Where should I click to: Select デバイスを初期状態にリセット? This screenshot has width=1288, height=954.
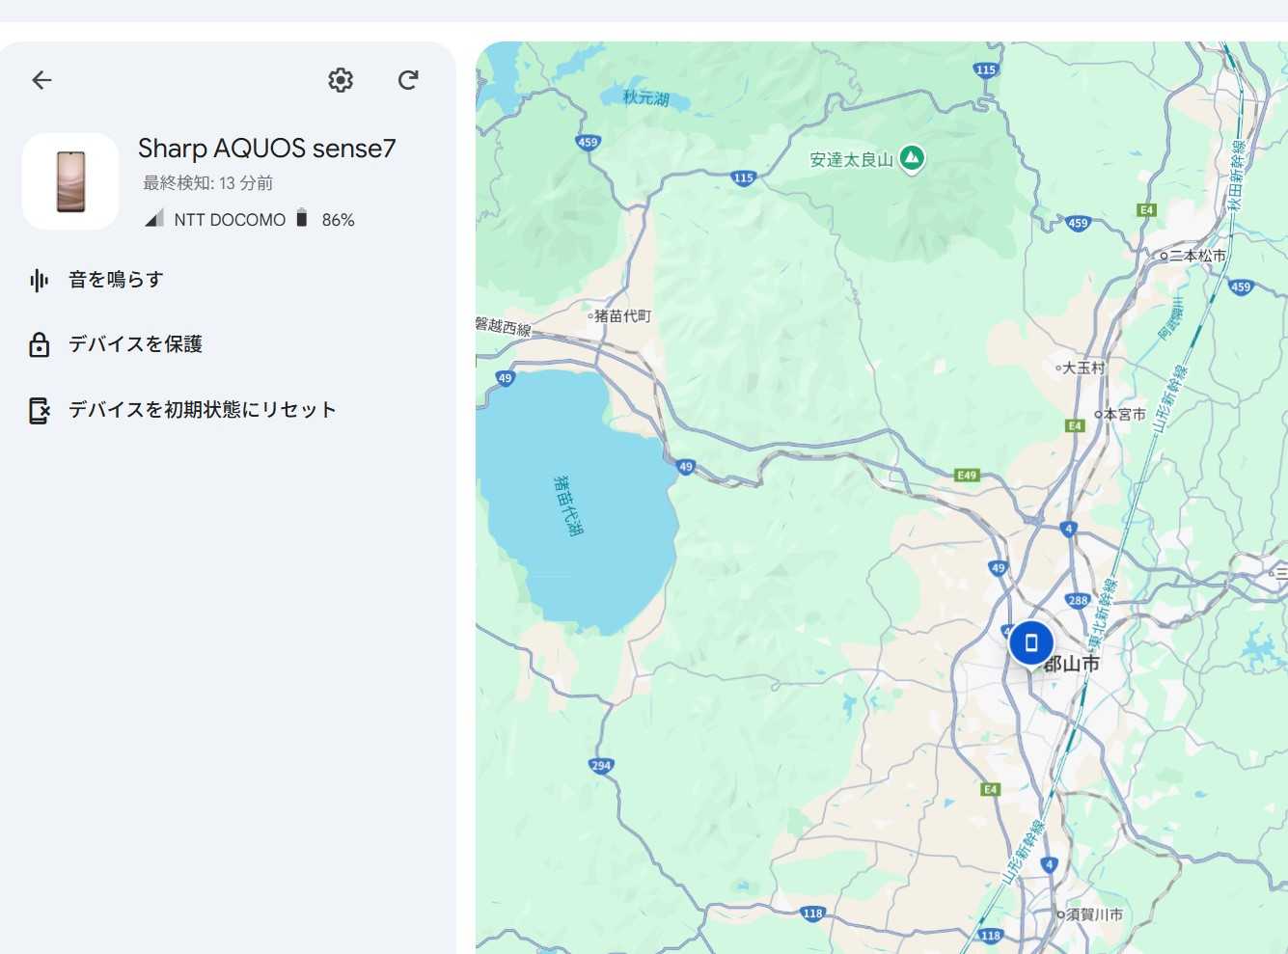pyautogui.click(x=202, y=410)
